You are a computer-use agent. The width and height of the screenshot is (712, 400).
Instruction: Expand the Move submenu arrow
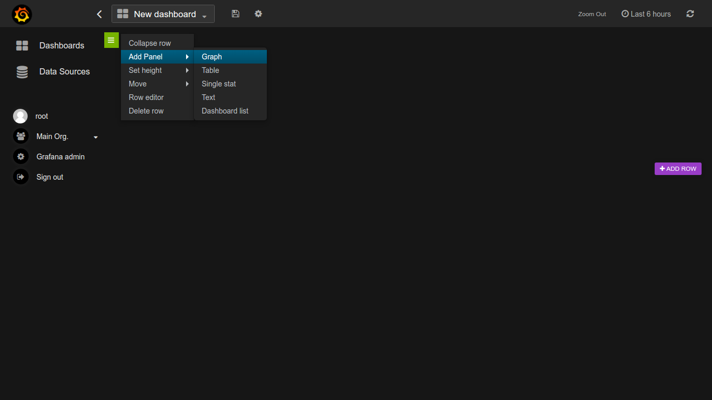[x=187, y=84]
